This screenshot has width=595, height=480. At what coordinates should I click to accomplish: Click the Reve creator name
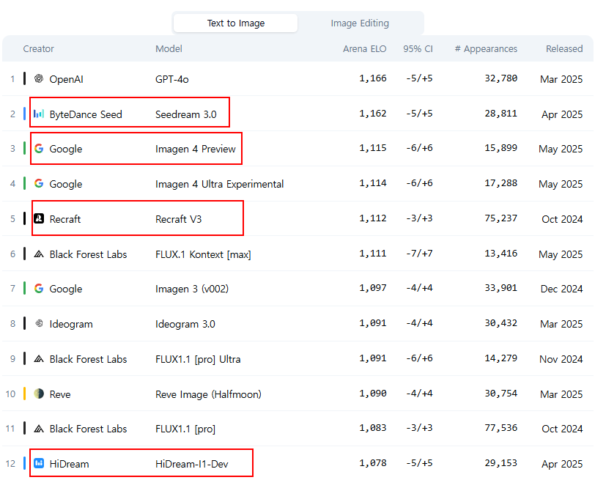(x=60, y=394)
